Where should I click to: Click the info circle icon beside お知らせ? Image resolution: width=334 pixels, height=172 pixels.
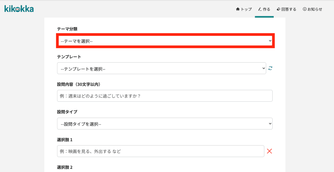click(305, 9)
